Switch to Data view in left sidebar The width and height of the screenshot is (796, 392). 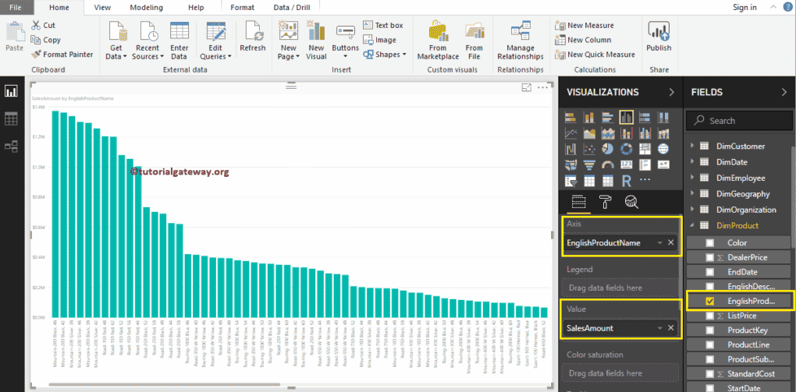11,118
